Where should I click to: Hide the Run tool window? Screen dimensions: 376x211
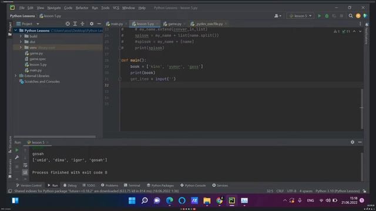pyautogui.click(x=360, y=142)
